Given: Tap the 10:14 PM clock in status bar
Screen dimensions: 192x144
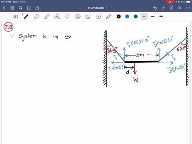Looking at the screenshot, I should tap(6, 2).
